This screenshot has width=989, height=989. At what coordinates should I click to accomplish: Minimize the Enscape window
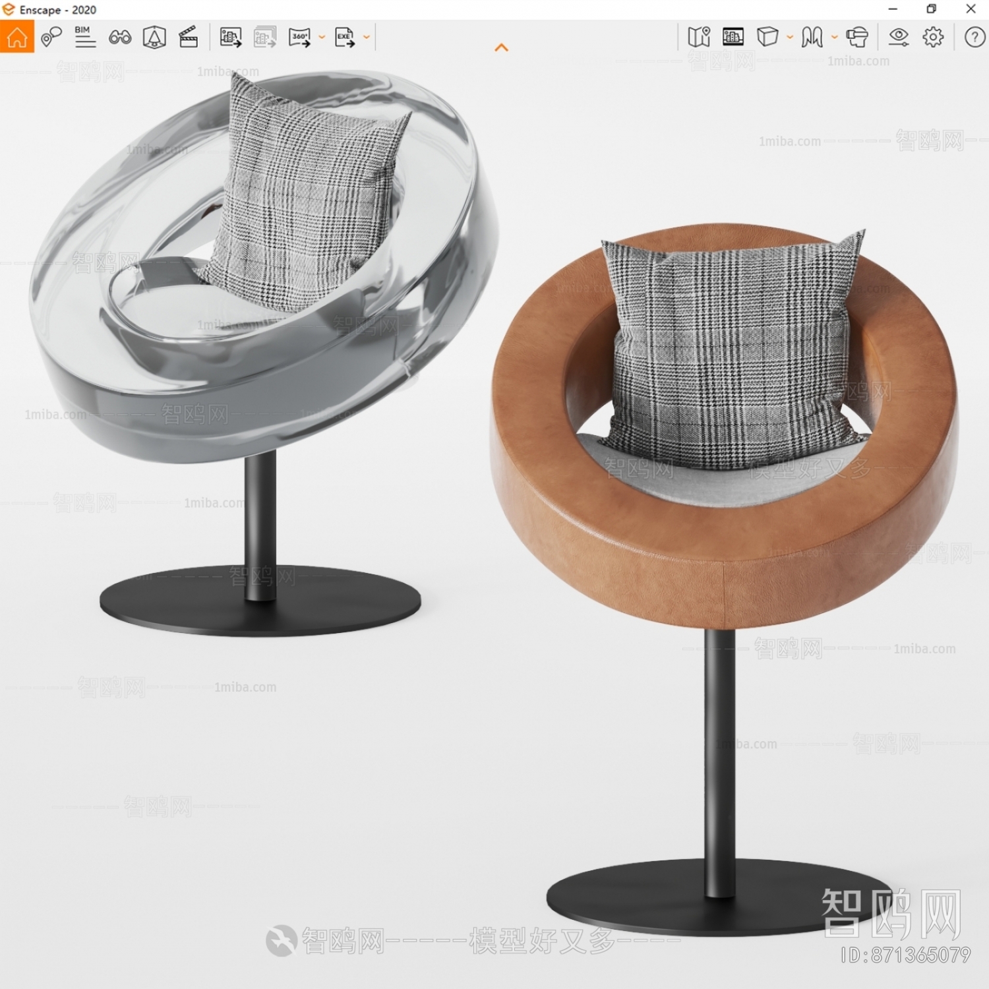coord(893,9)
